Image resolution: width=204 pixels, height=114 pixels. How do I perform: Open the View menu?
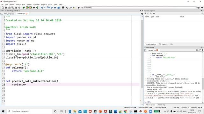tap(55, 4)
